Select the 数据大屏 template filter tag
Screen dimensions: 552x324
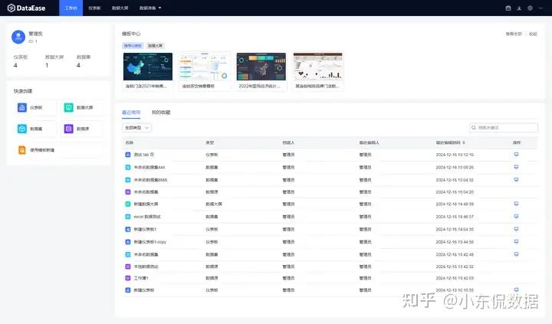tap(155, 46)
